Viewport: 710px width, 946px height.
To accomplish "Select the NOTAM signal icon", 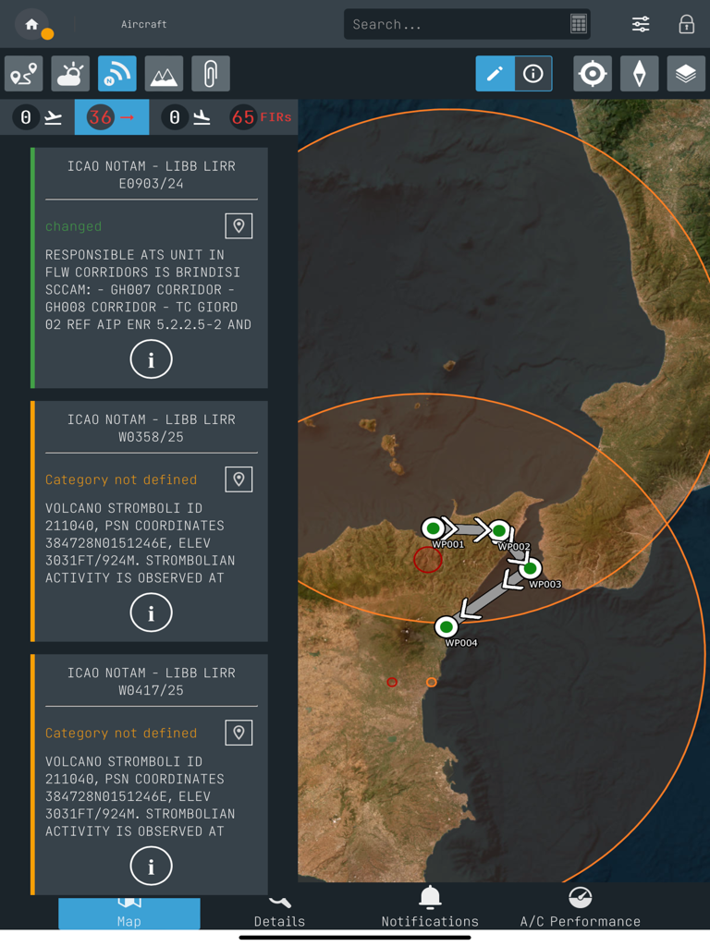I will 117,74.
